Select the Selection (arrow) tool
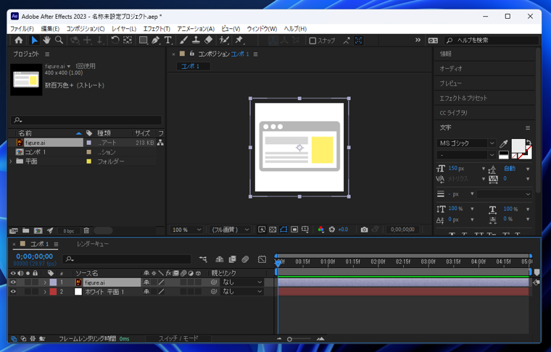Viewport: 551px width, 352px height. coord(35,41)
